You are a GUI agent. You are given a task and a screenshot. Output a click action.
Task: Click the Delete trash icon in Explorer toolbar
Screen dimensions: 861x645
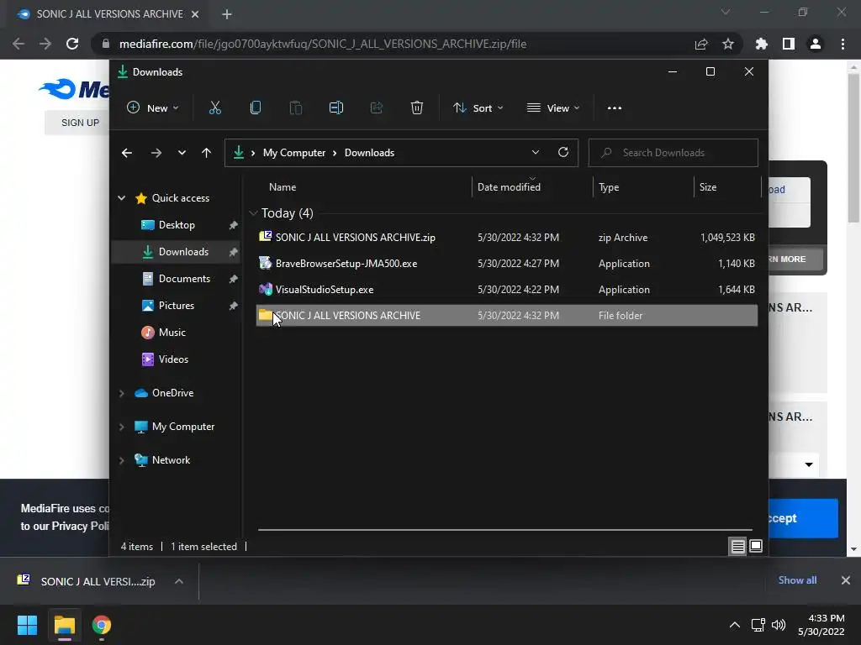(417, 108)
